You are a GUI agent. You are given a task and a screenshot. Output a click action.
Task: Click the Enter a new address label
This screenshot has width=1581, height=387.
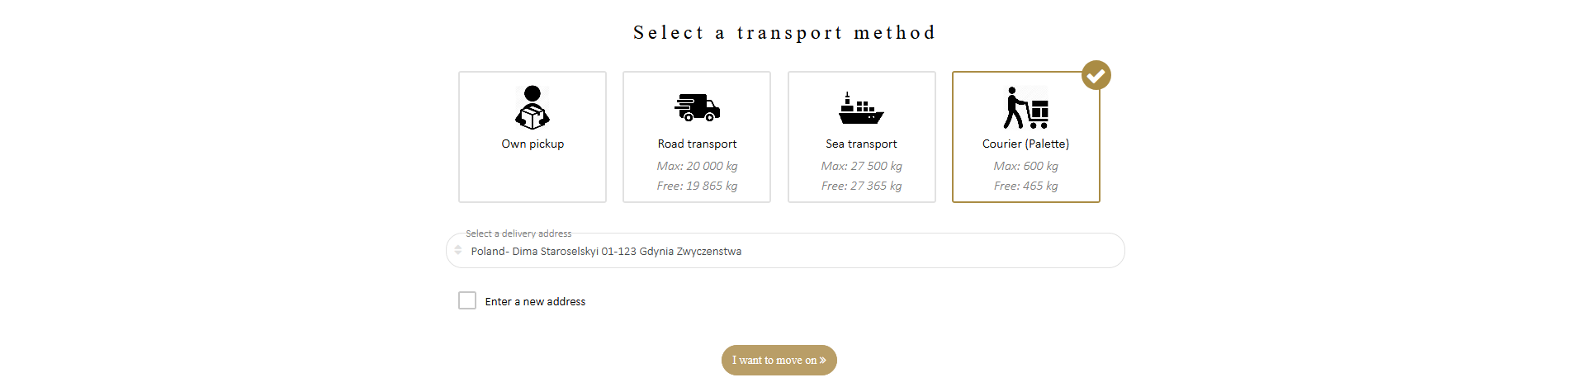coord(535,302)
